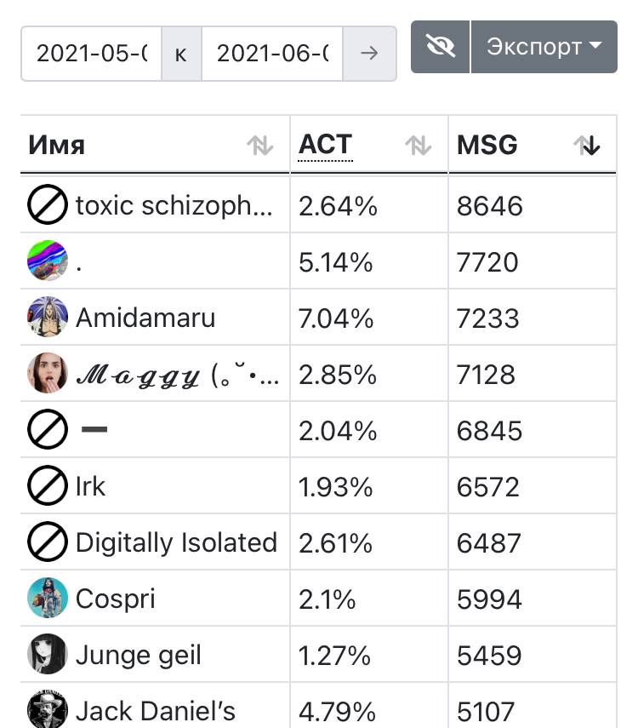Click the blocked avatar next to Irk
Viewport: 638px width, 728px height.
point(48,485)
